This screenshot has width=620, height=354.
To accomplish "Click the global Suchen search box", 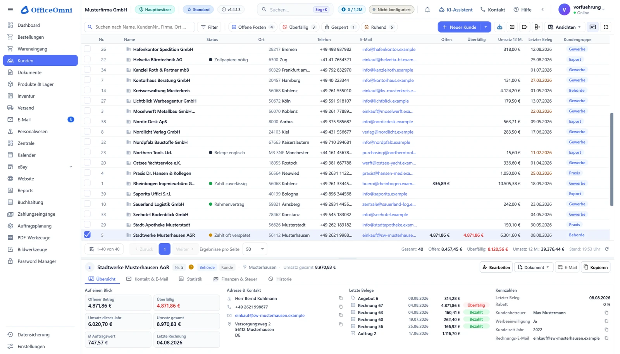I will click(x=295, y=10).
